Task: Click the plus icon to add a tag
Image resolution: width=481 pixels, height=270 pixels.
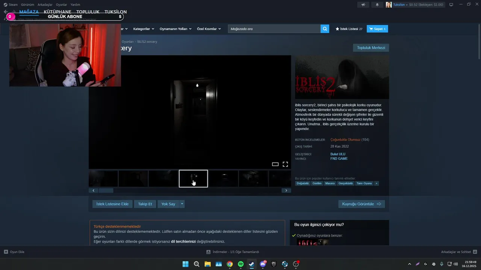Action: coord(376,183)
